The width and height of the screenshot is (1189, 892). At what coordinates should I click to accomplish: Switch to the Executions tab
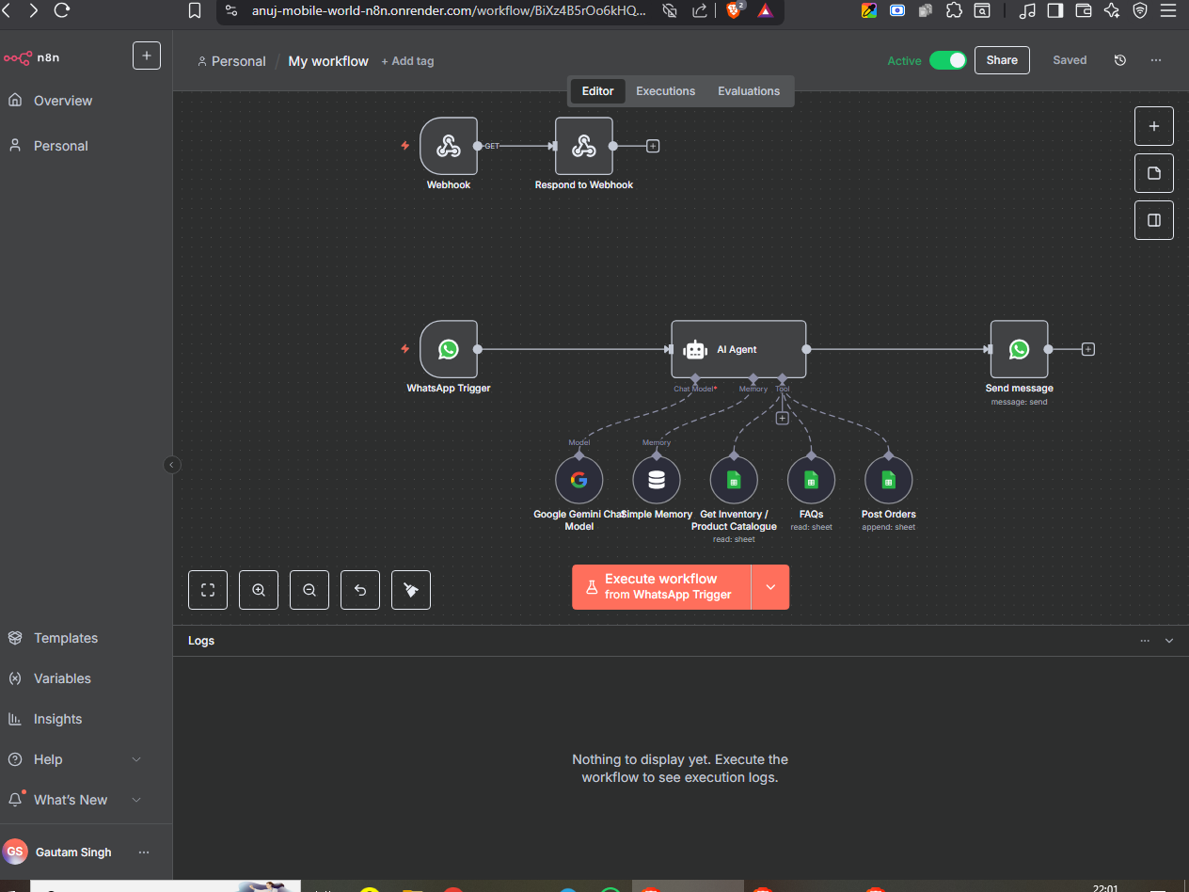tap(665, 91)
